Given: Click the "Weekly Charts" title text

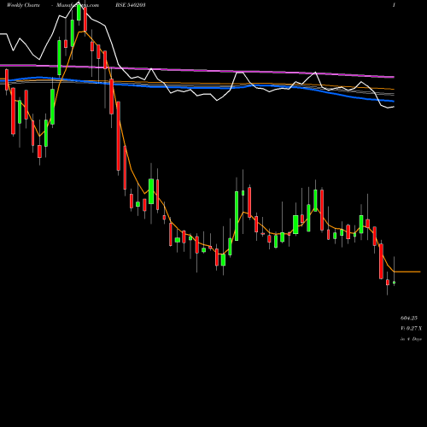Looking at the screenshot, I should 23,5.
